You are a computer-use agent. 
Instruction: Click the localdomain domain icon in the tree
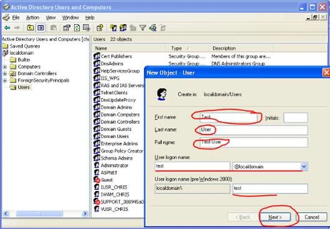click(5, 53)
